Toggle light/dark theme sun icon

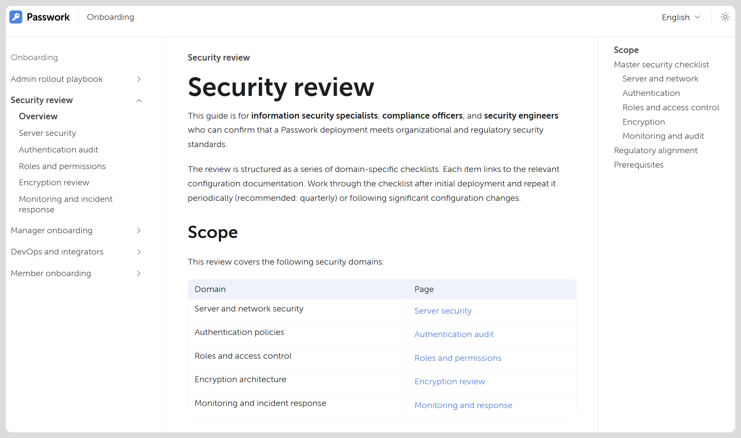click(725, 17)
